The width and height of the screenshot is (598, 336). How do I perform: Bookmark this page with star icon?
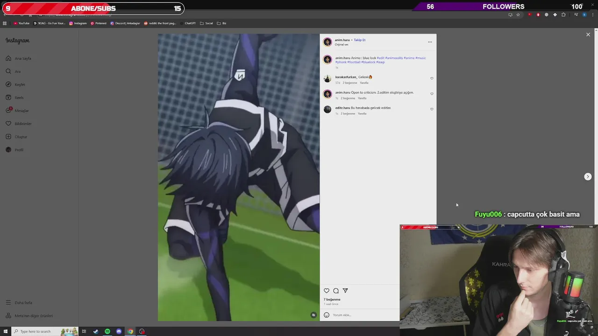pos(518,14)
